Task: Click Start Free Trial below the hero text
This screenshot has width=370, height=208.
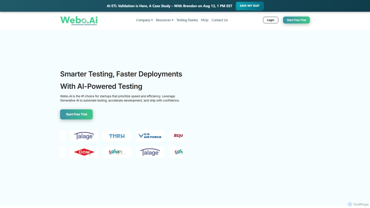Action: [76, 114]
